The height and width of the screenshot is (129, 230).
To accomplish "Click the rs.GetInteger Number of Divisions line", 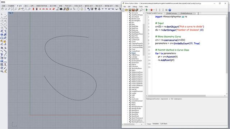I will [x=179, y=30].
